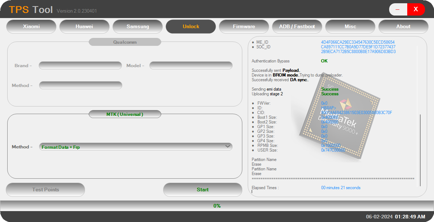Click the Authentication Bypass OK status

click(324, 61)
